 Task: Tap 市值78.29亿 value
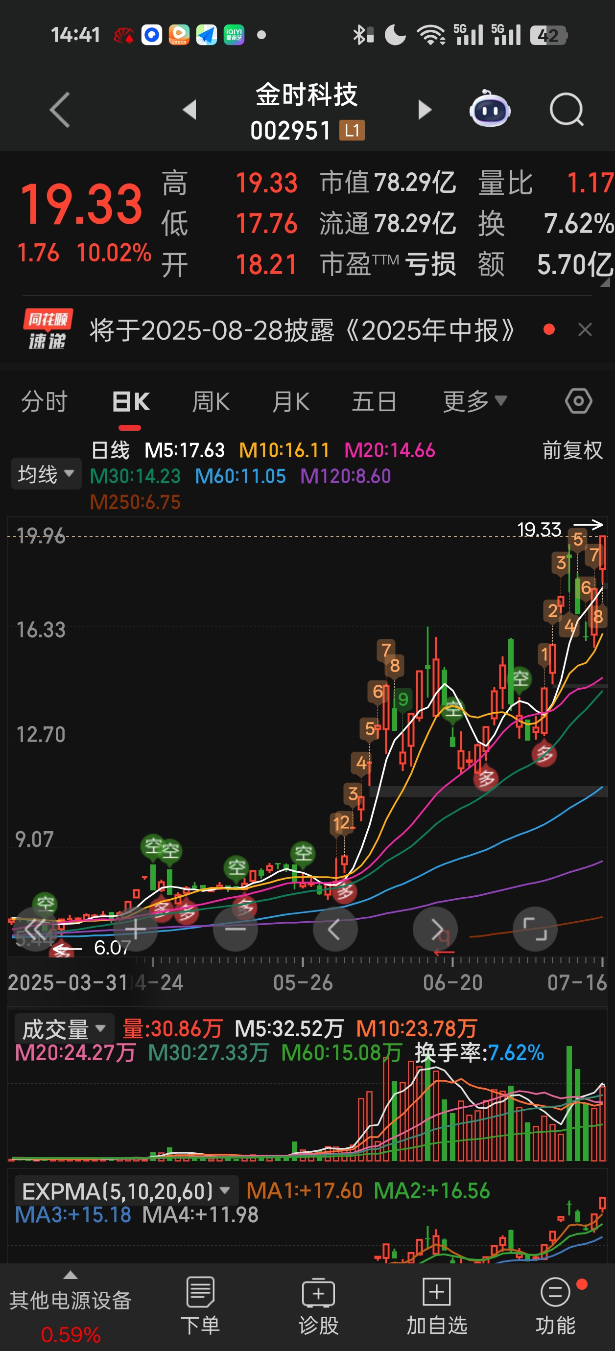click(x=388, y=183)
